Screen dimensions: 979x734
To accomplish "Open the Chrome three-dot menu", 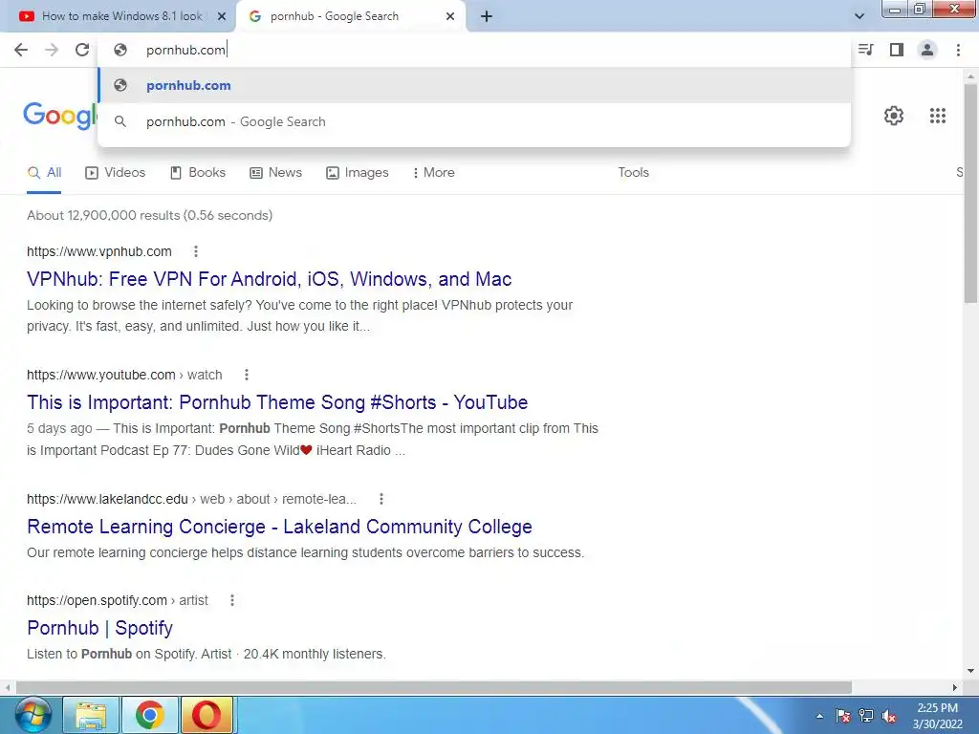I will [x=958, y=50].
